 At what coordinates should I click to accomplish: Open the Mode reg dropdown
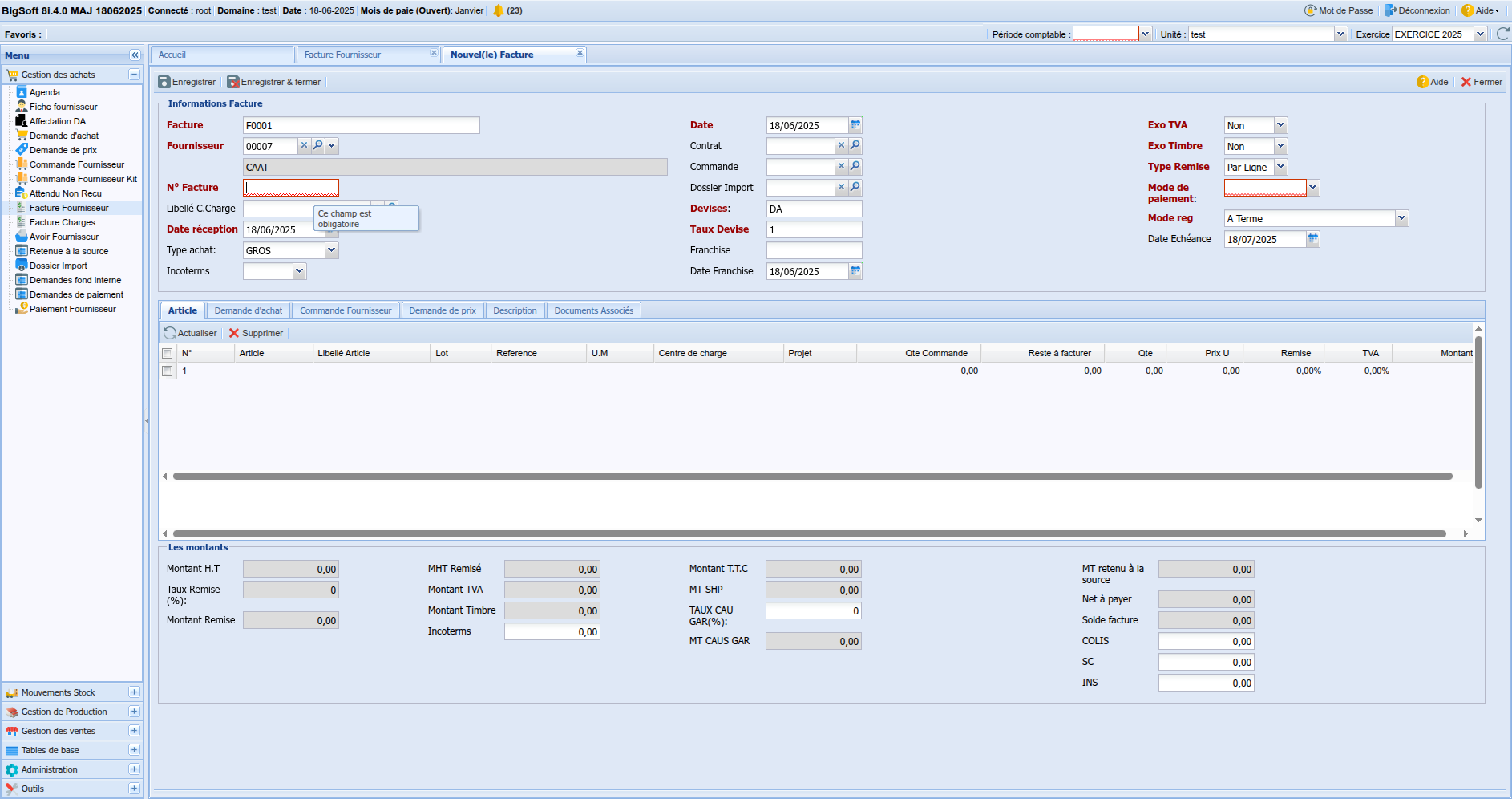click(x=1401, y=218)
